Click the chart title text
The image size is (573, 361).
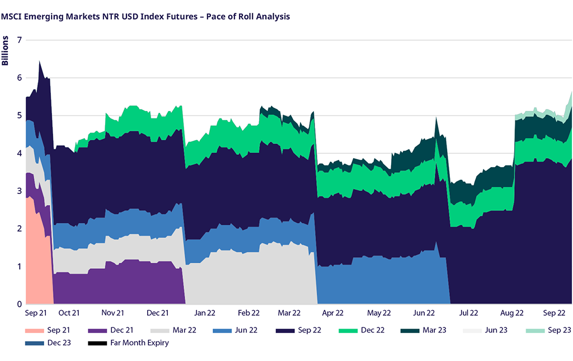pos(145,16)
